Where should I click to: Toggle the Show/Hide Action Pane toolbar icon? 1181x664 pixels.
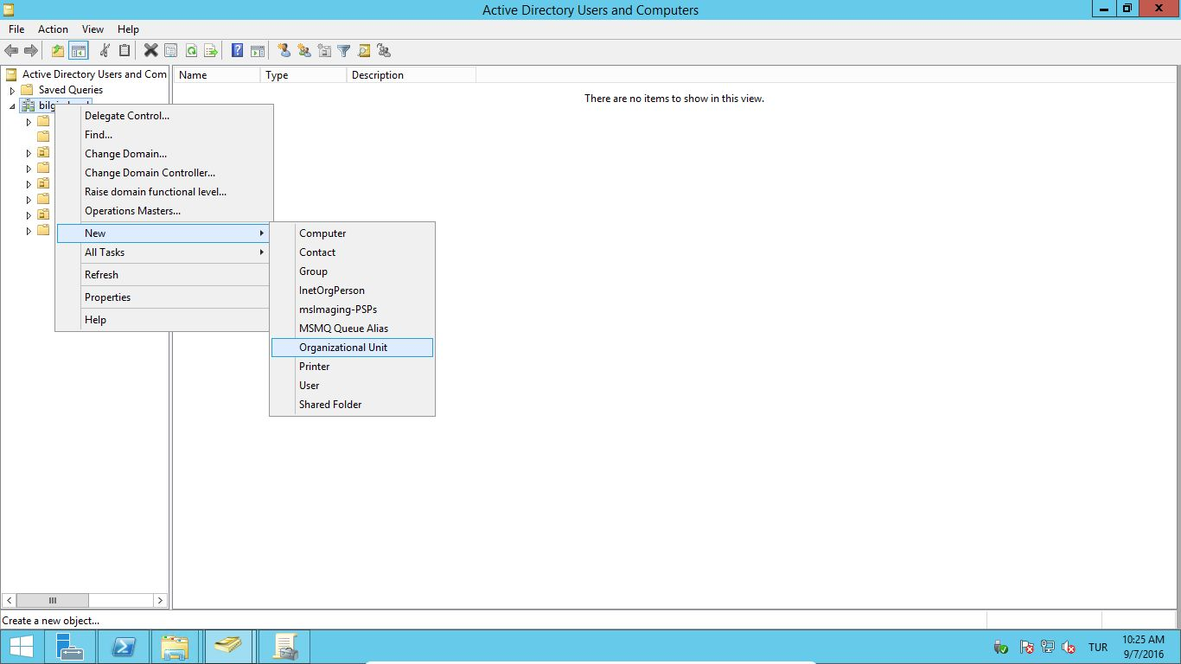[x=257, y=51]
